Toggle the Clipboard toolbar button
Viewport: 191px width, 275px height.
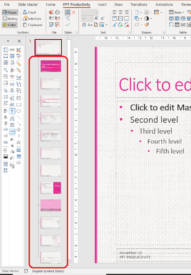pyautogui.click(x=32, y=25)
